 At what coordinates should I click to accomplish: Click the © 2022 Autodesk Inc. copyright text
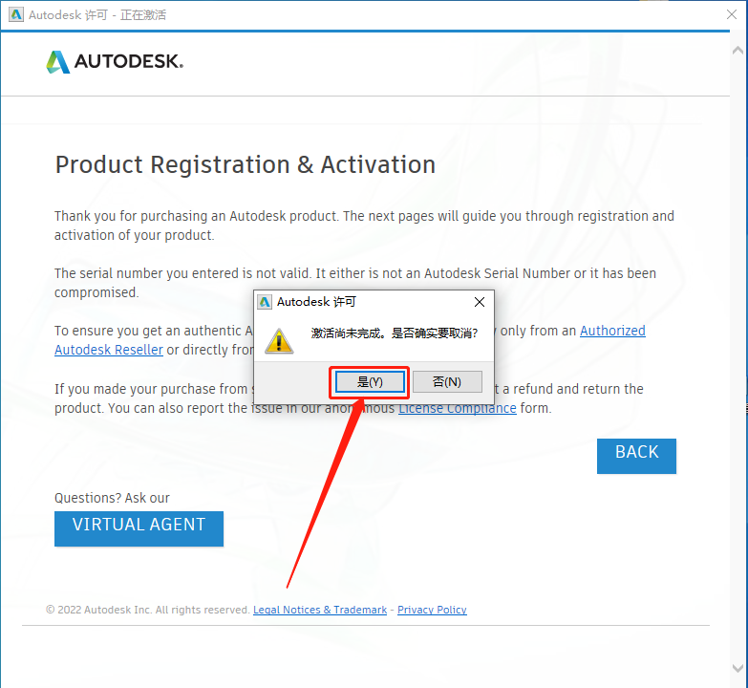click(x=148, y=610)
